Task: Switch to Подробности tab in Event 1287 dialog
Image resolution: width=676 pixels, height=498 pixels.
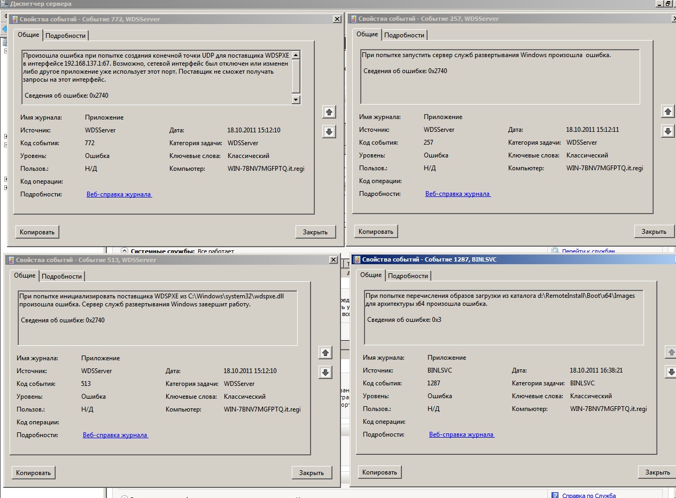Action: coord(408,276)
